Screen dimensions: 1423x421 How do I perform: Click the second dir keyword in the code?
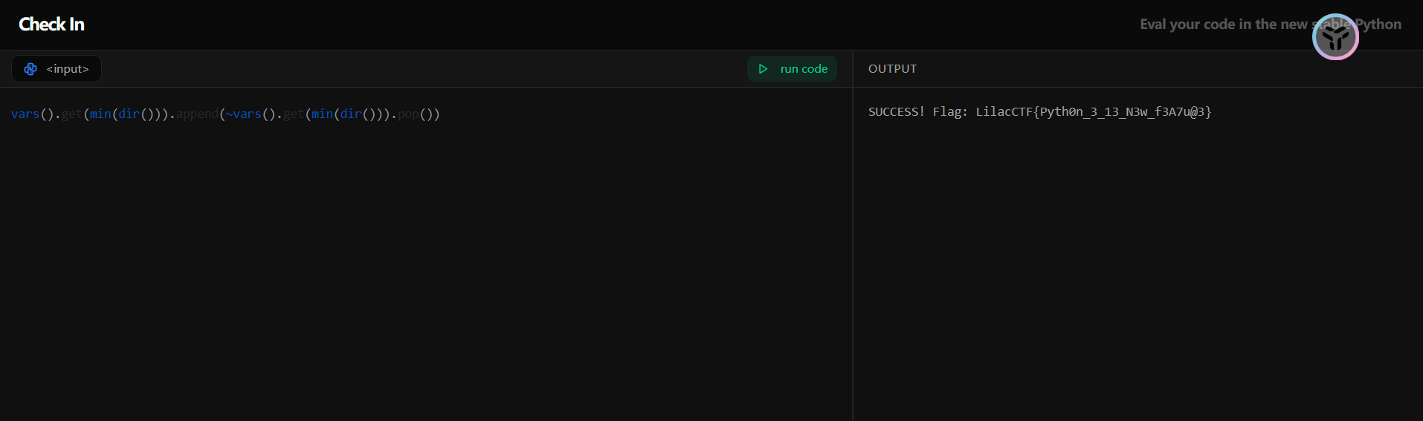(x=350, y=114)
